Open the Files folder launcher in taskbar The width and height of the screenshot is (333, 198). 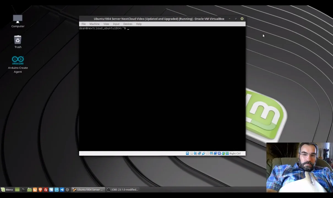click(x=29, y=189)
